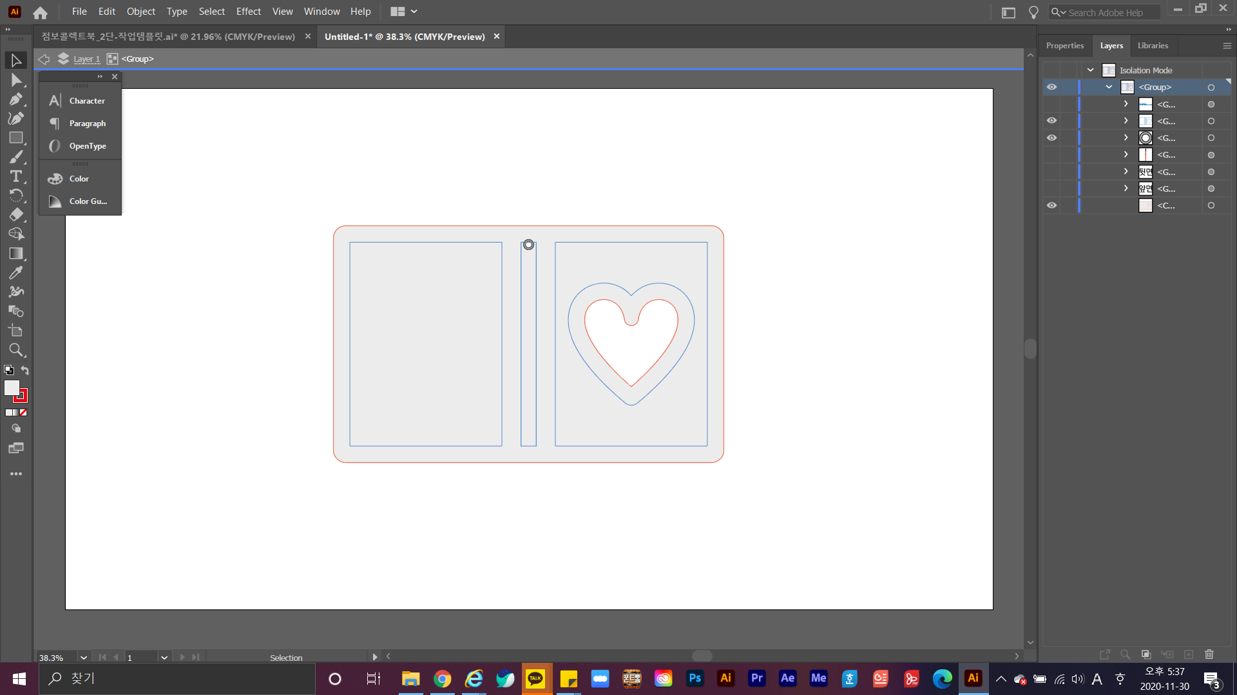Collapse the <Group> layer tree
This screenshot has width=1237, height=695.
(x=1109, y=87)
